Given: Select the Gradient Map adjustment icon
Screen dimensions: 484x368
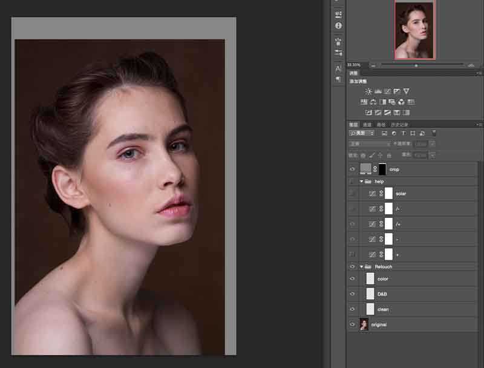Looking at the screenshot, I should point(396,111).
